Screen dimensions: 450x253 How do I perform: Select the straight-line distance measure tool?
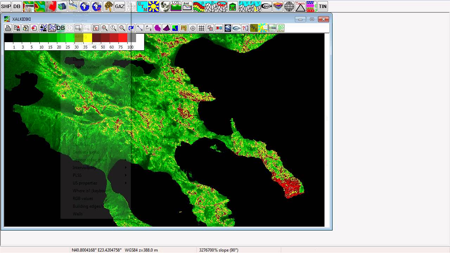[x=140, y=28]
